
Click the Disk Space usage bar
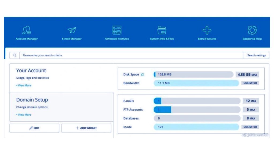click(193, 74)
